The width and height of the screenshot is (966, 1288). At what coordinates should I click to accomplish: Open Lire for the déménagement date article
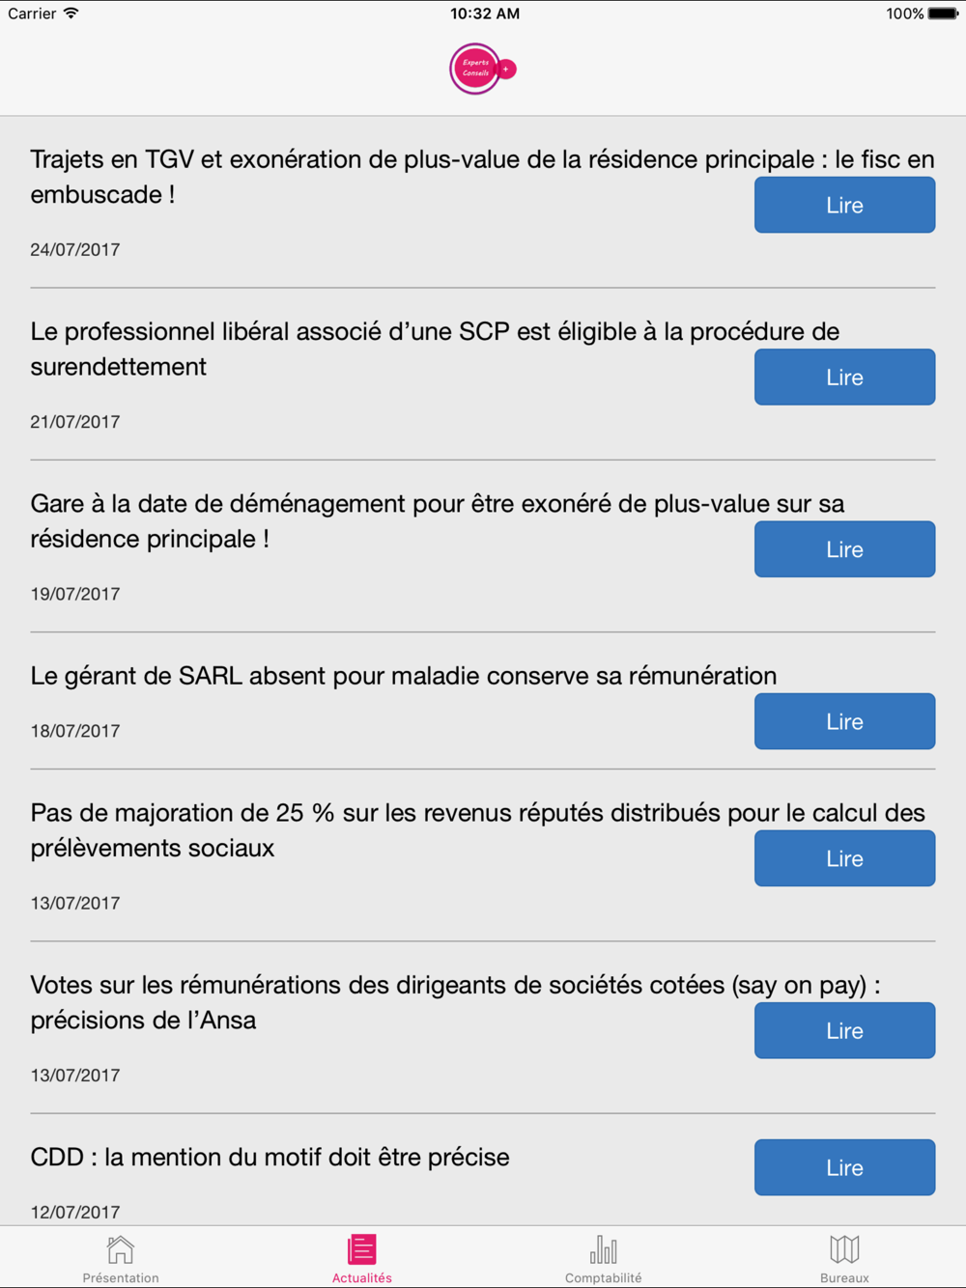(844, 548)
